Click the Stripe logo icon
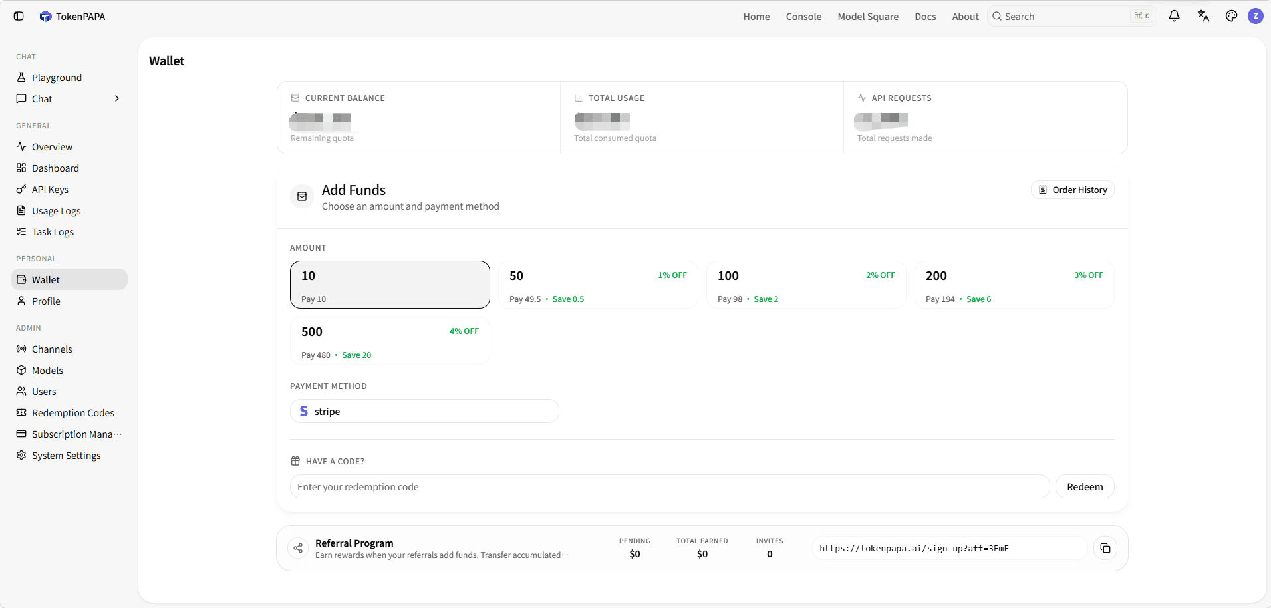 click(x=304, y=411)
